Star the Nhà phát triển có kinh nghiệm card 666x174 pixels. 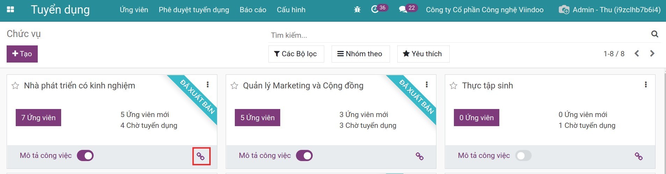tap(15, 86)
